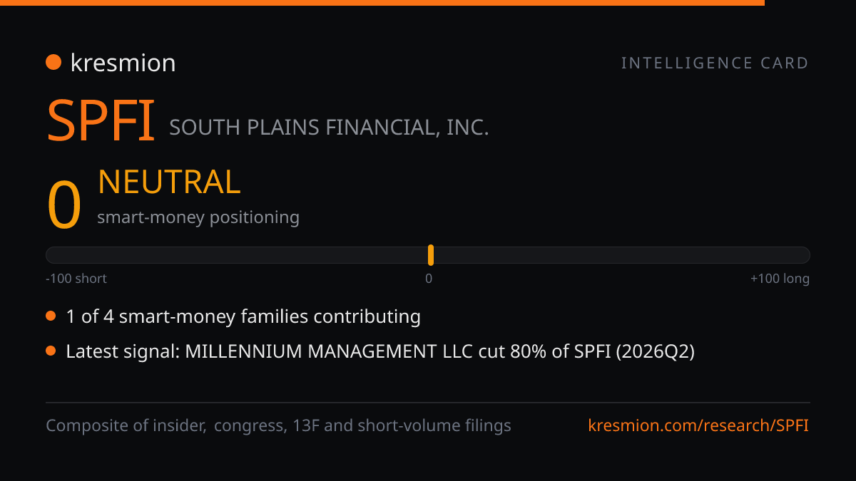
Task: Click the -100 short scale label
Action: (76, 279)
